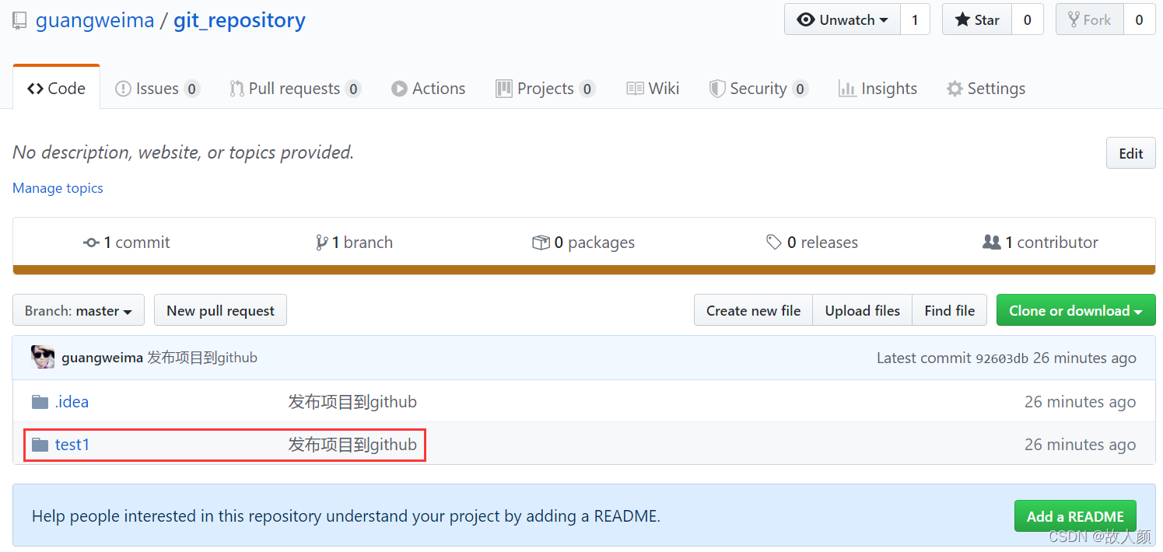
Task: Open the guangweima owner profile link
Action: tap(95, 20)
